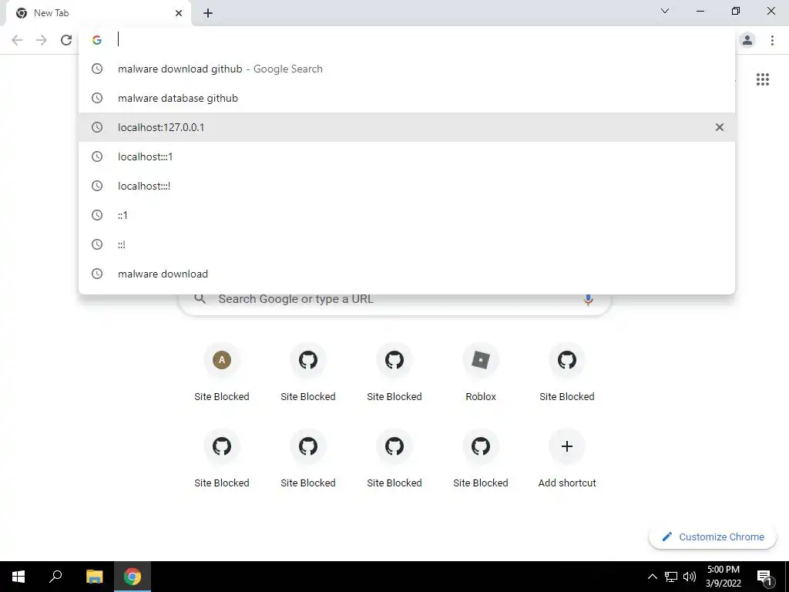The image size is (789, 592).
Task: Select the localhost:::1 suggestion
Action: click(x=407, y=156)
